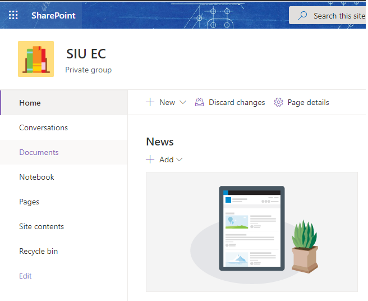The width and height of the screenshot is (368, 301).
Task: Open the Page details panel
Action: 301,102
